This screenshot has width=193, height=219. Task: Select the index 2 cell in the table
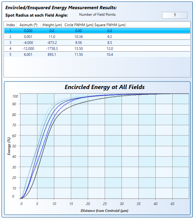[x=10, y=36]
